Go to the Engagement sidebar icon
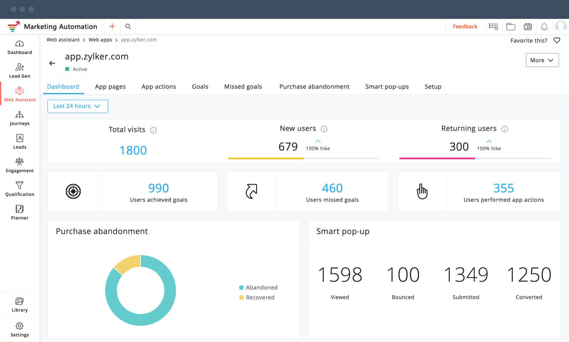 [20, 162]
